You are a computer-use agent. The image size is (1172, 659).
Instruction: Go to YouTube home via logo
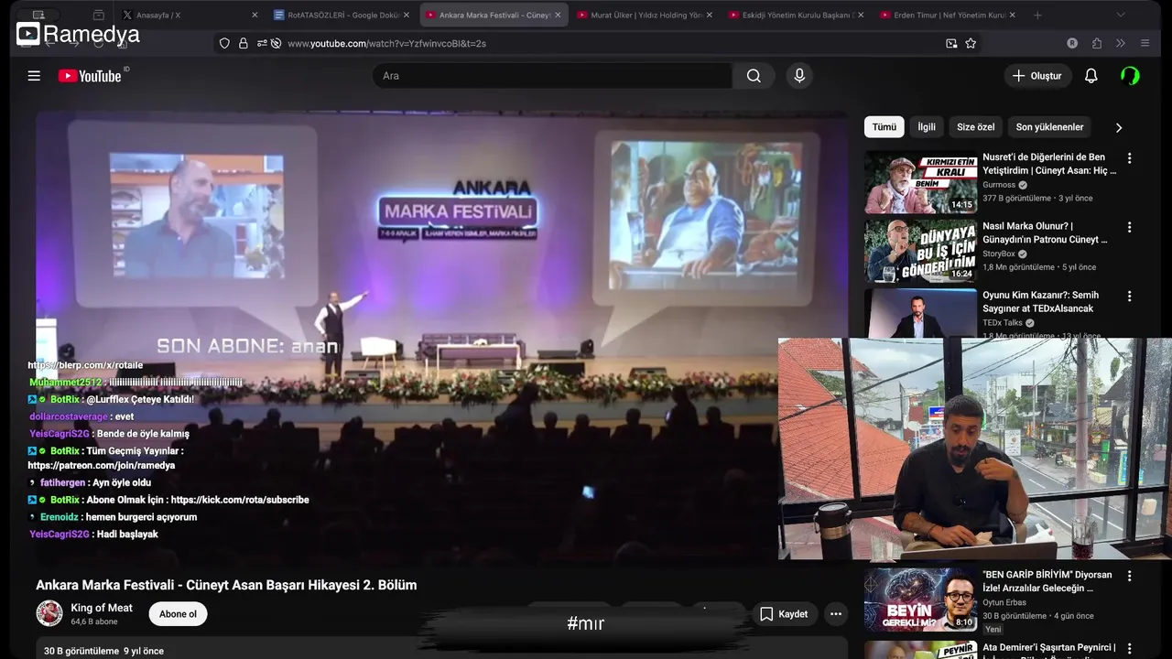90,76
